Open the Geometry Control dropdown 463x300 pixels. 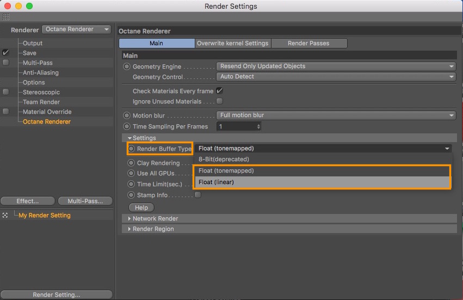click(336, 77)
